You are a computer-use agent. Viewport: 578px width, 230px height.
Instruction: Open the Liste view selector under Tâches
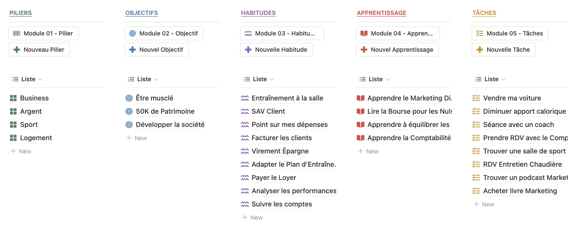coord(491,79)
